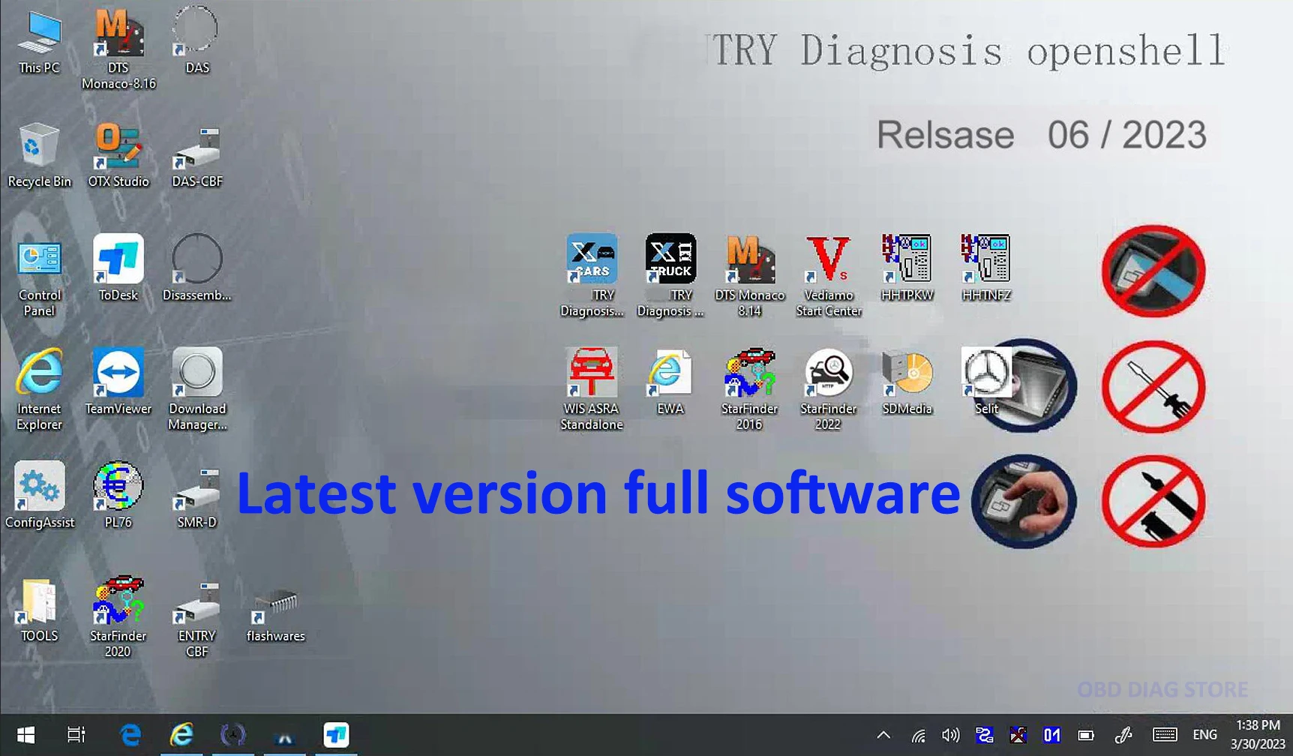Image resolution: width=1293 pixels, height=756 pixels.
Task: Open the volume control tray icon
Action: coord(950,735)
